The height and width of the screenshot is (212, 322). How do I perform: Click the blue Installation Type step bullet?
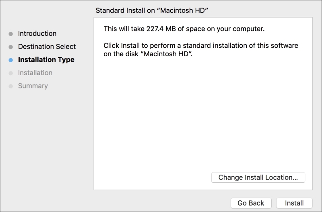[x=10, y=60]
